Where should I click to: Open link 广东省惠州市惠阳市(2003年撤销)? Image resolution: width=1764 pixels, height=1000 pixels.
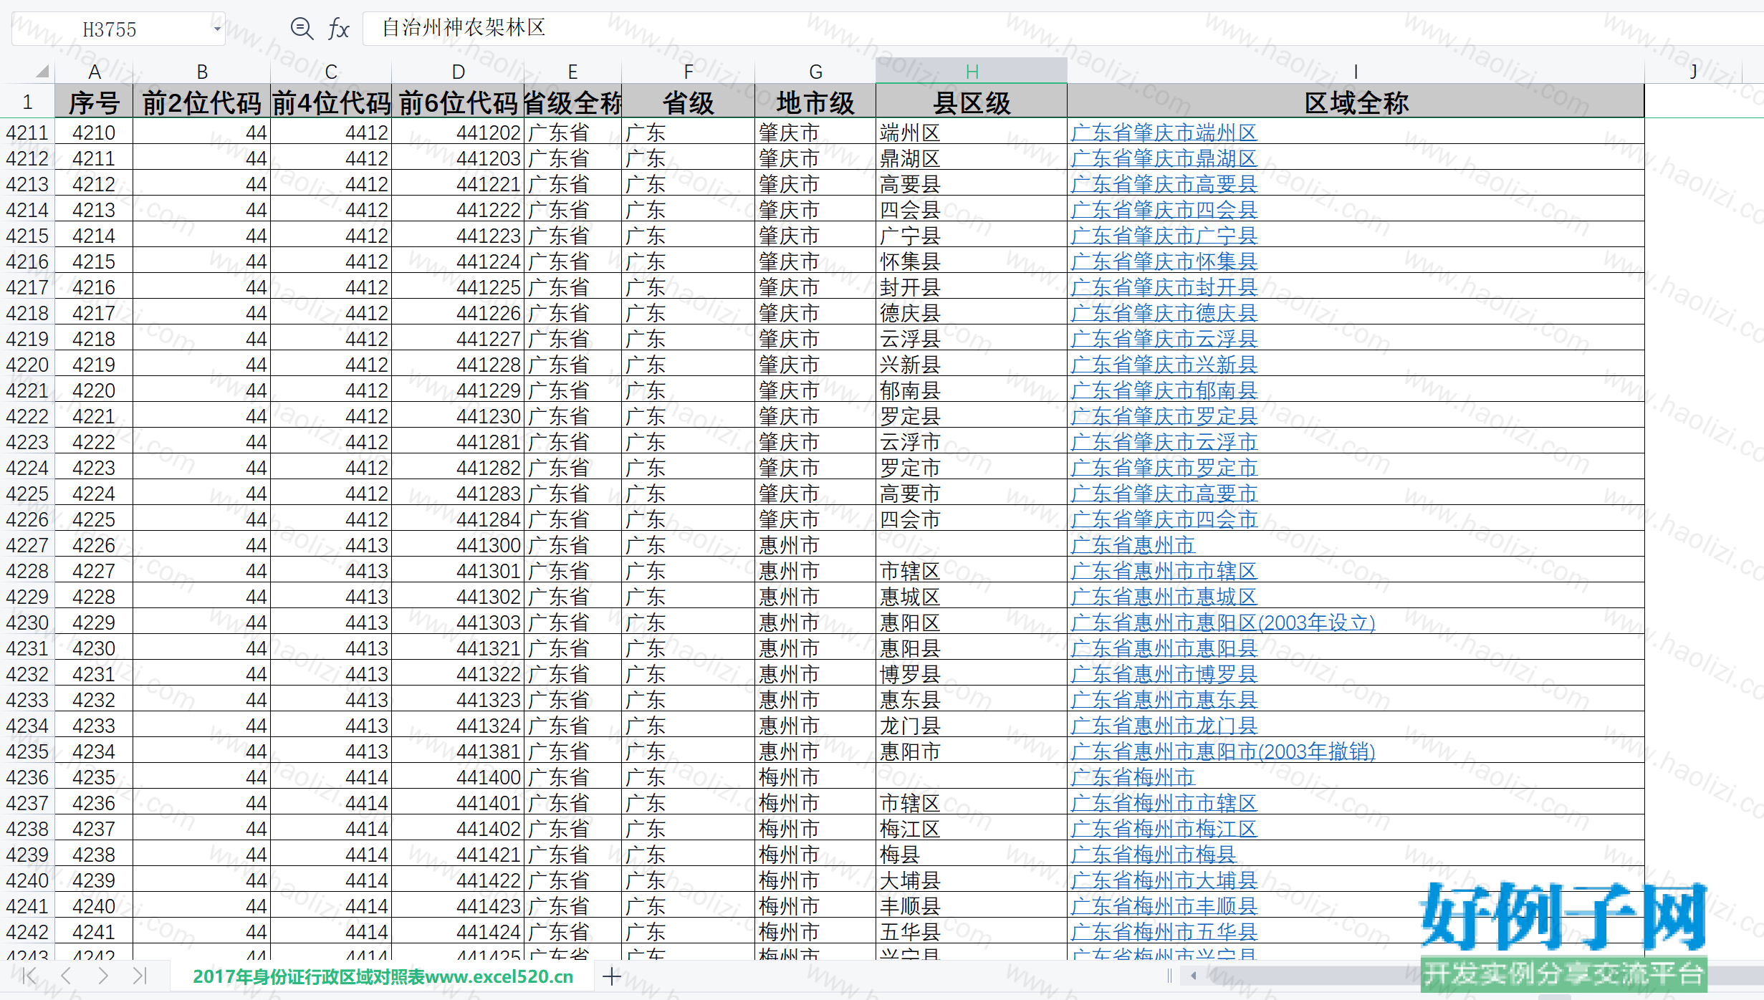(1223, 751)
